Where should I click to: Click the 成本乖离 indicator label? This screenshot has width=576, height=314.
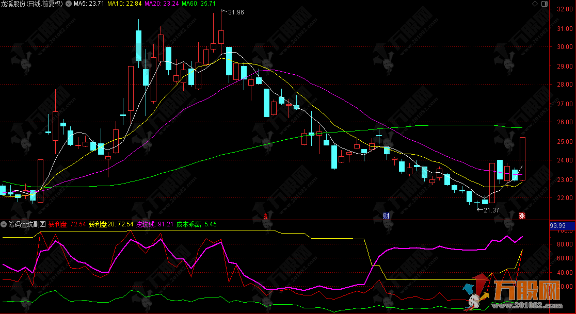point(197,224)
